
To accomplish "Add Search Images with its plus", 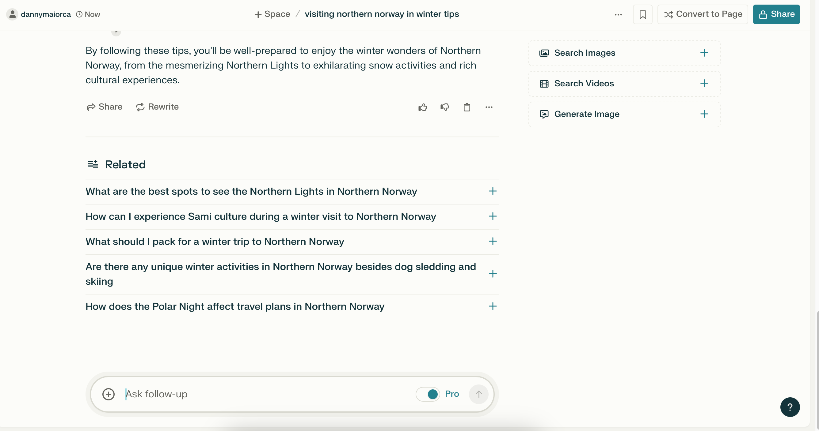I will click(x=704, y=53).
